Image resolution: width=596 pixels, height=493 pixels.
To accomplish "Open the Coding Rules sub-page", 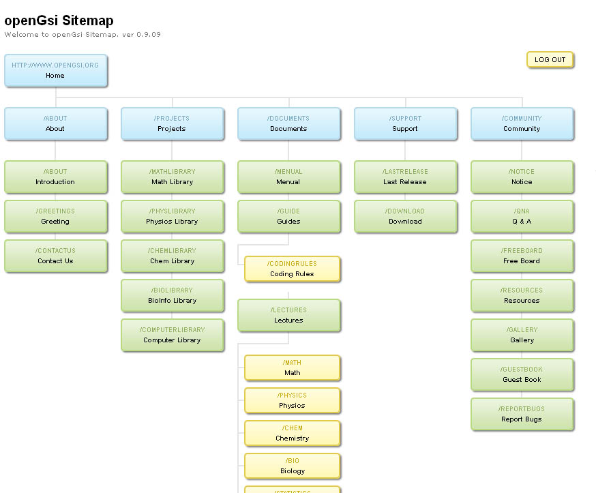I will [x=293, y=269].
